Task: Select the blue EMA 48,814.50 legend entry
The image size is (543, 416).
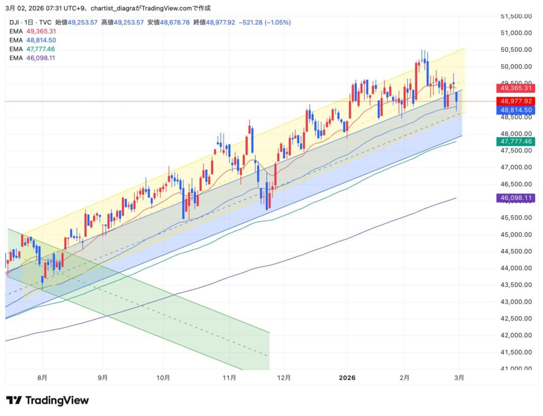Action: [32, 40]
